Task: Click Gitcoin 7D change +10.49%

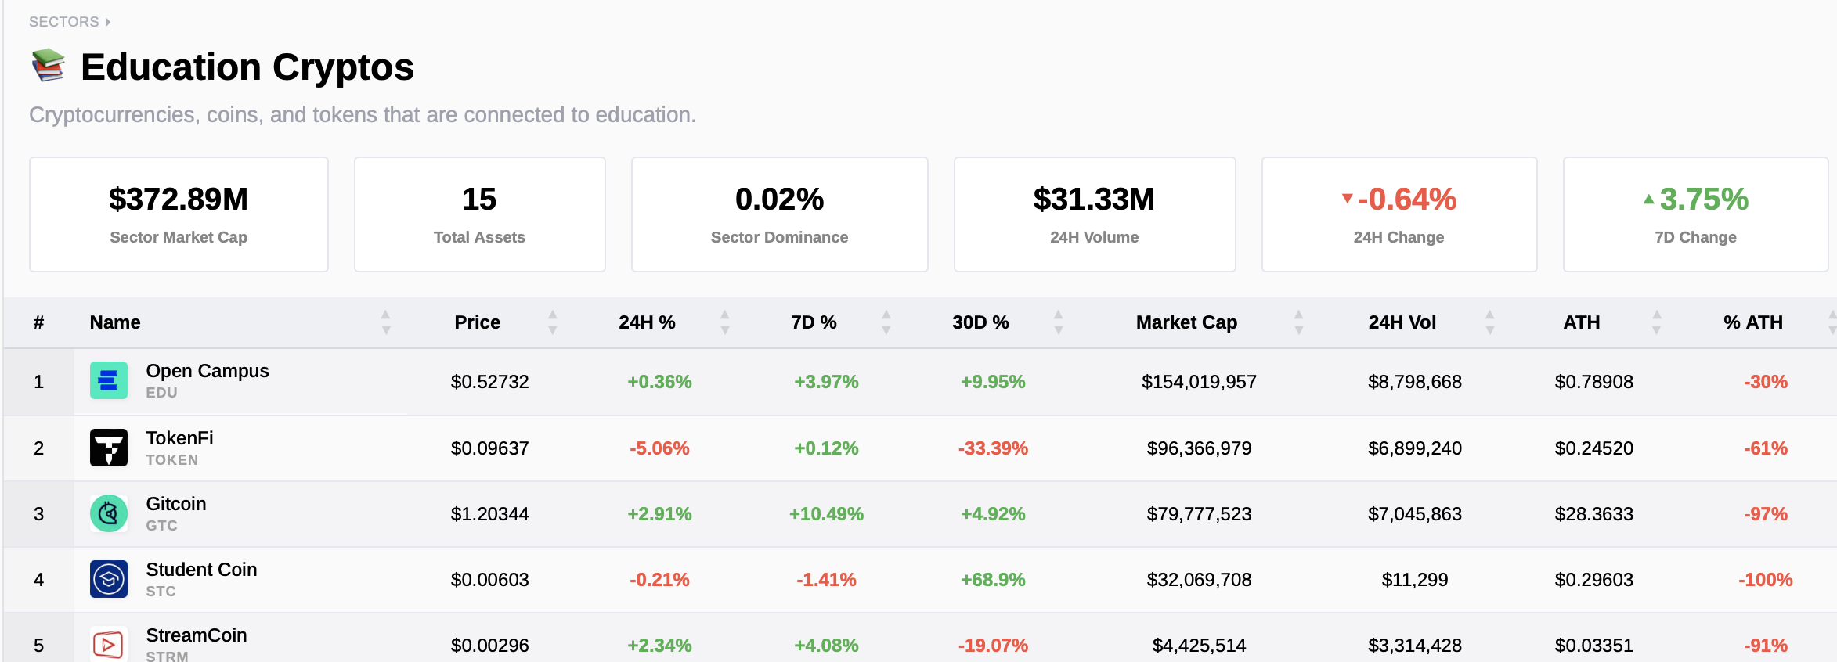Action: (x=826, y=514)
